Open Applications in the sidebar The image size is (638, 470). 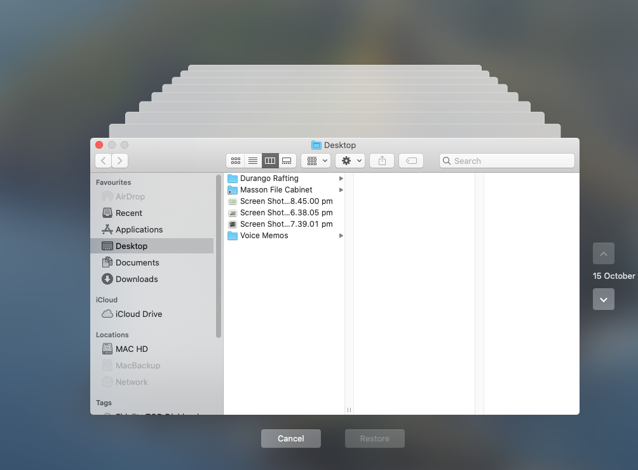[x=152, y=229]
